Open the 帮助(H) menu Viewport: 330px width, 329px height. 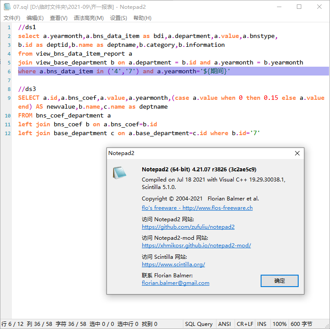[142, 18]
